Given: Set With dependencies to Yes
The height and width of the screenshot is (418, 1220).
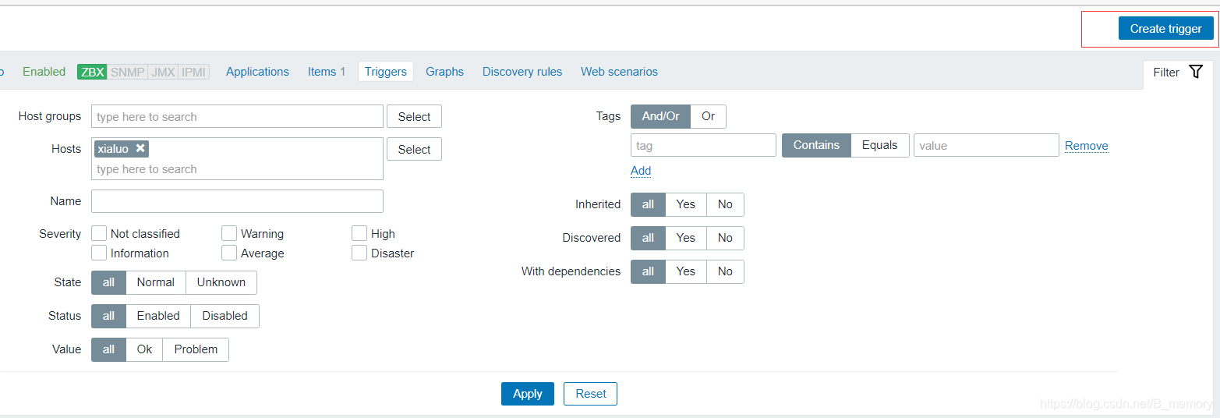Looking at the screenshot, I should tap(686, 271).
